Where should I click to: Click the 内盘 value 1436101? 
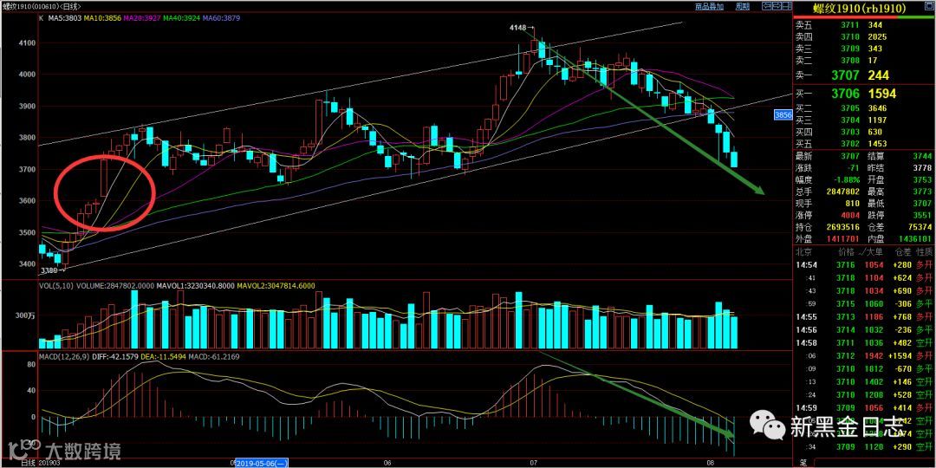click(x=916, y=239)
